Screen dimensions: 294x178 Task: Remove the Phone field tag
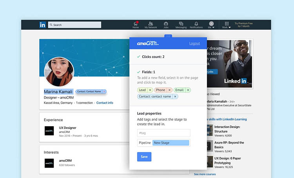pyautogui.click(x=169, y=90)
